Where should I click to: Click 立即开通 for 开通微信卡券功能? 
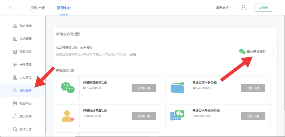[253, 88]
